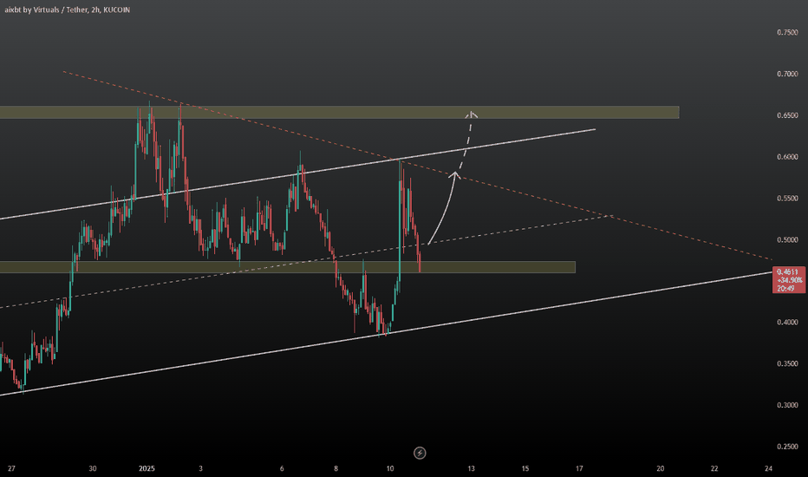The width and height of the screenshot is (808, 477).
Task: Click the 0.6000 price axis label
Action: point(787,157)
